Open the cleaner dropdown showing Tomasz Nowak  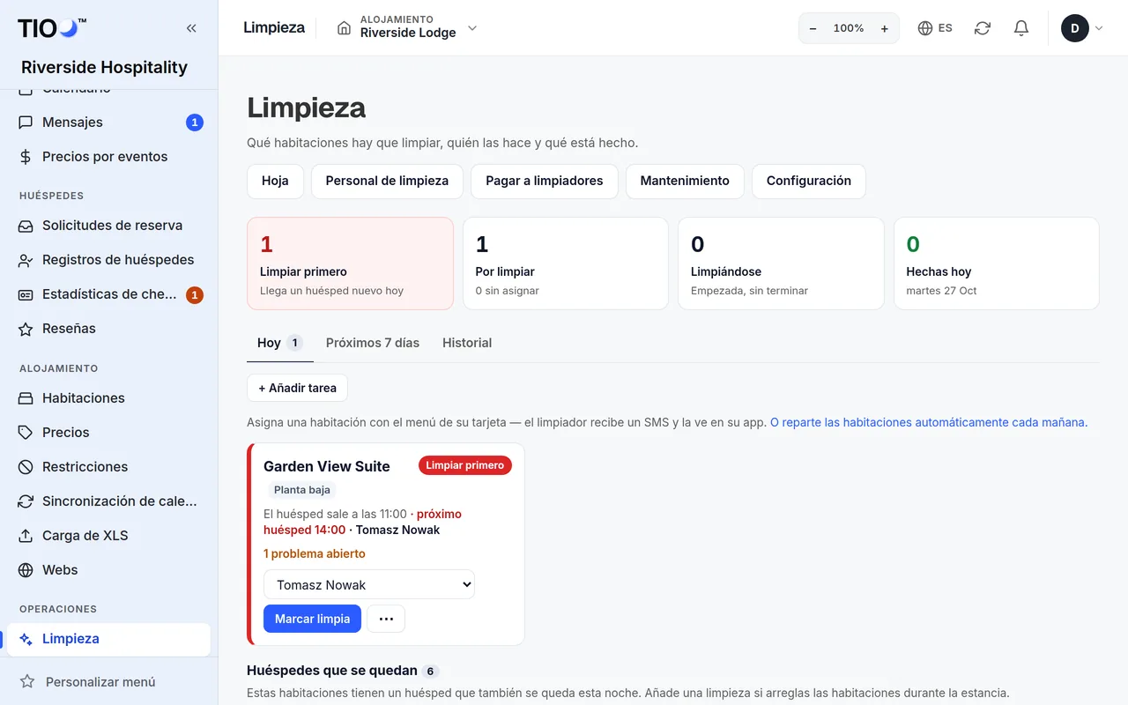[x=369, y=584]
